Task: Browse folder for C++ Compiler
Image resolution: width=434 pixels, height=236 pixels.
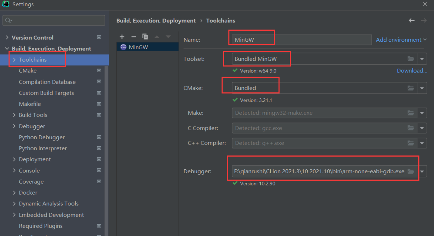Action: (411, 143)
